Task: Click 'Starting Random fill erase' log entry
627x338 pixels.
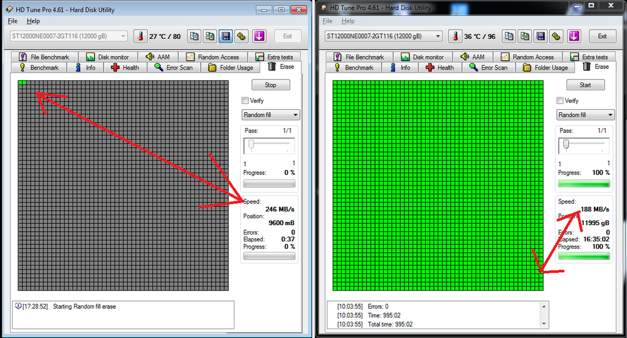Action: pyautogui.click(x=85, y=307)
